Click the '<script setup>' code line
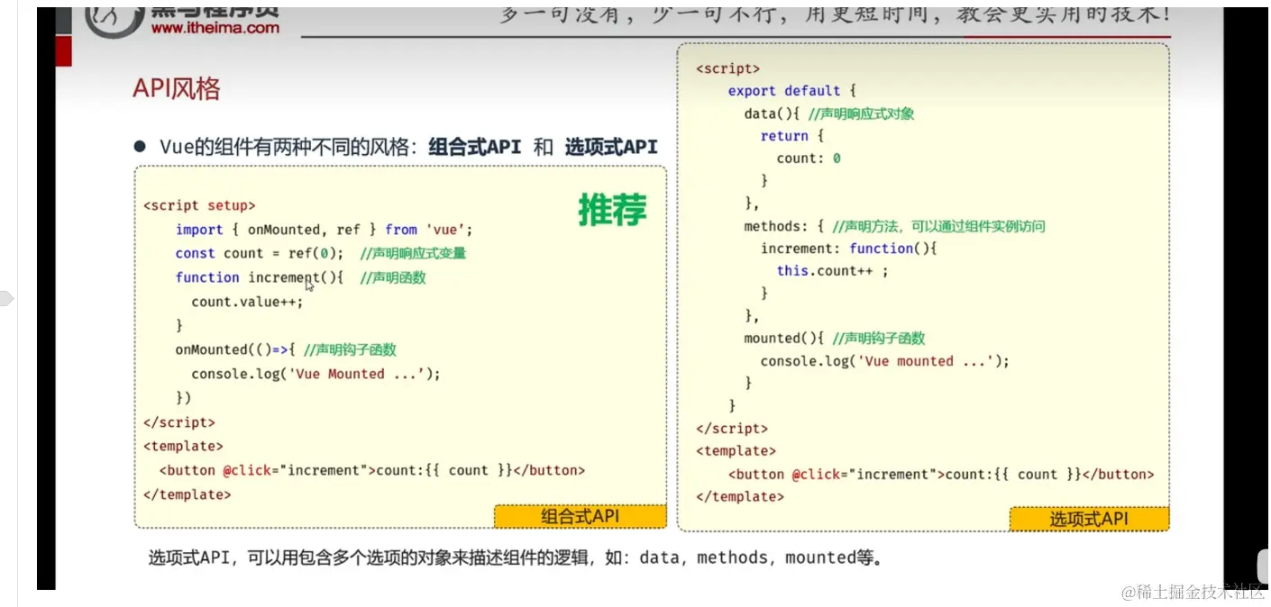 pyautogui.click(x=199, y=205)
